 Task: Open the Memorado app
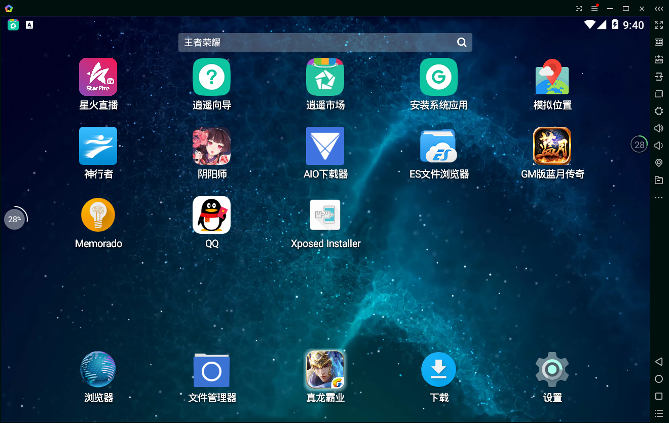(98, 215)
